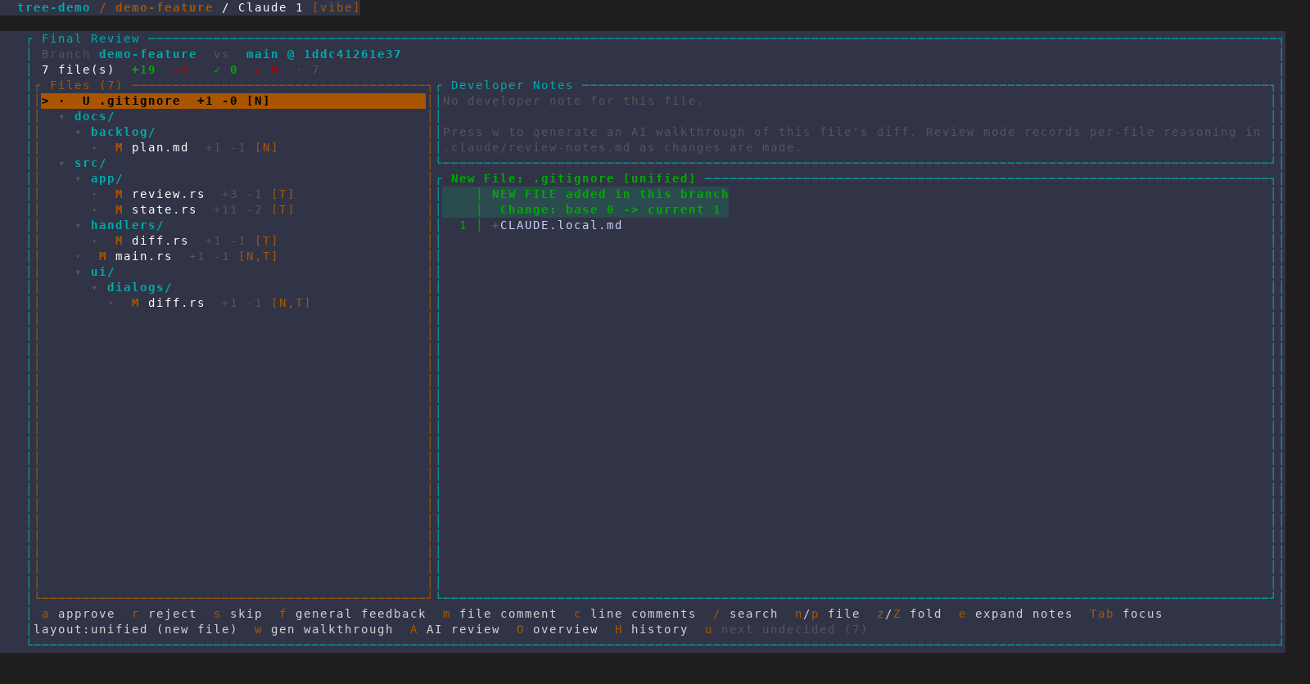Viewport: 1310px width, 684px height.
Task: Open plan.md in file tree
Action: pos(160,147)
